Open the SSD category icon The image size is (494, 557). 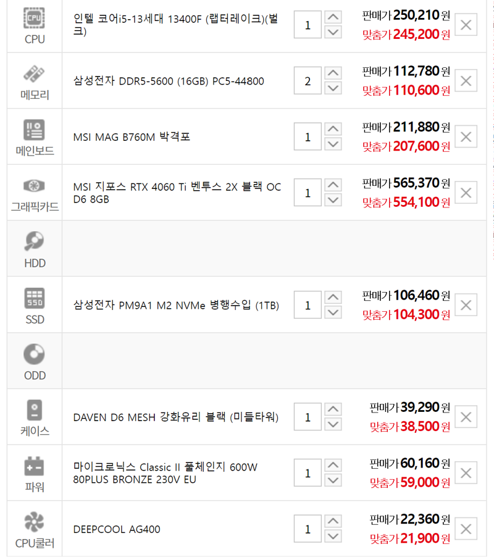tap(34, 298)
